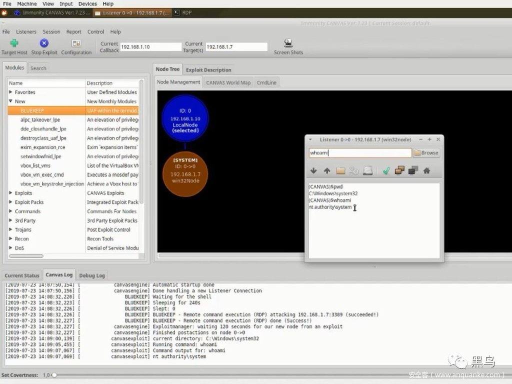The height and width of the screenshot is (384, 512).
Task: Click the Target Host plus icon
Action: (x=14, y=43)
